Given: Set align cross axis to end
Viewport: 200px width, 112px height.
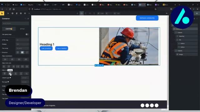Looking at the screenshot, I should pyautogui.click(x=16, y=73).
